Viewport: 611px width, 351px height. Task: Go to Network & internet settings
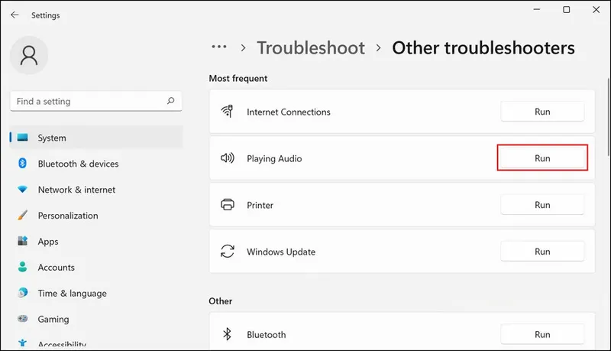(x=96, y=190)
